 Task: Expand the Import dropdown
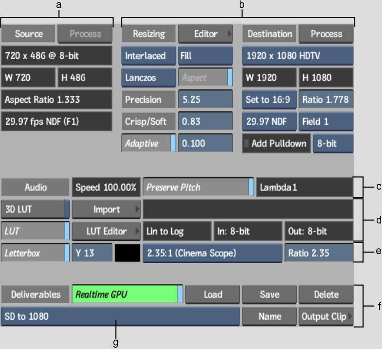[106, 209]
